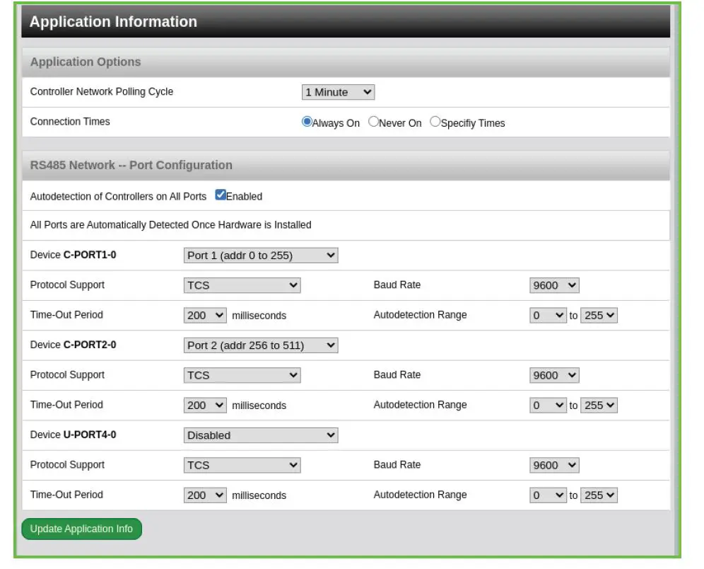Open Baud Rate dropdown for C-PORT2-0

(x=554, y=375)
